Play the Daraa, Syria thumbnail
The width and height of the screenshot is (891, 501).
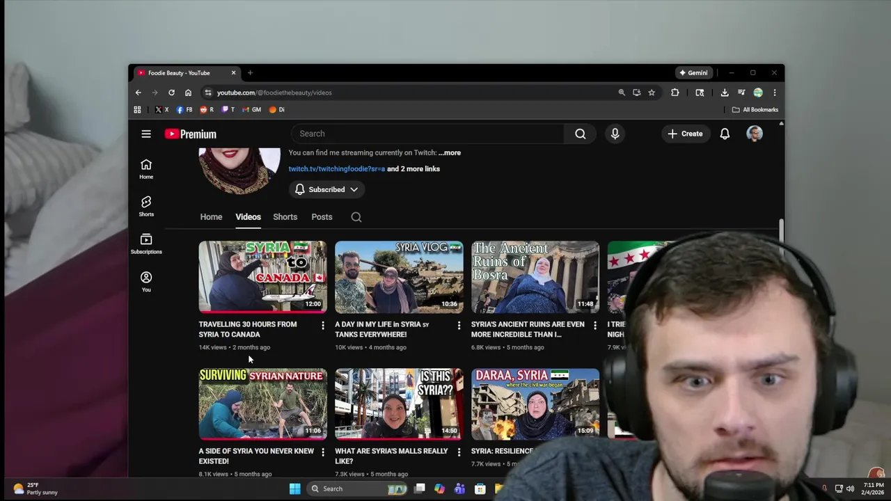(535, 404)
